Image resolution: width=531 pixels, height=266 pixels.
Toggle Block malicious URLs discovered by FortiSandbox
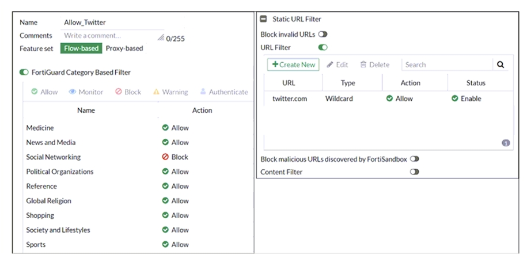pos(415,159)
